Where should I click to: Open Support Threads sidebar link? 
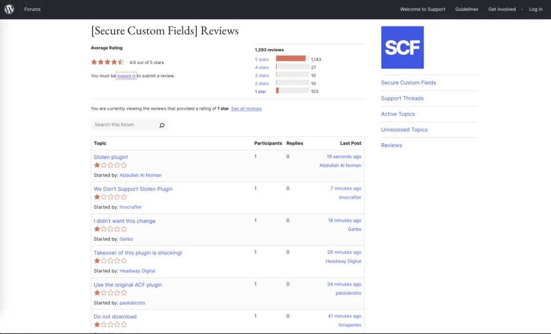pos(402,98)
